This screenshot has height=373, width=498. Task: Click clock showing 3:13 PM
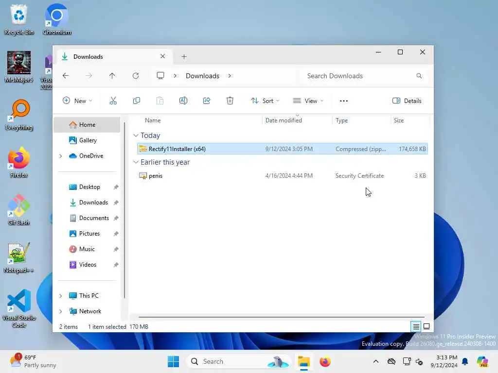(445, 361)
